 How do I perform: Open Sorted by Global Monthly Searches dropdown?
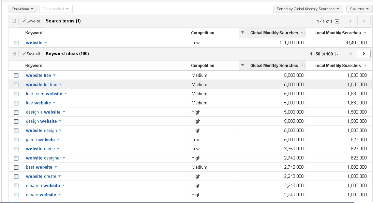(308, 9)
